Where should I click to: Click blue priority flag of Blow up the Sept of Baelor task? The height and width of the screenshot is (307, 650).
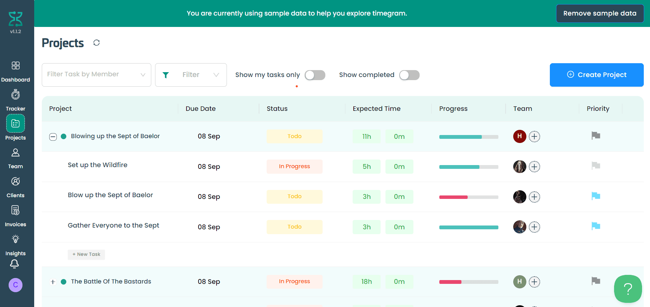[x=596, y=196]
